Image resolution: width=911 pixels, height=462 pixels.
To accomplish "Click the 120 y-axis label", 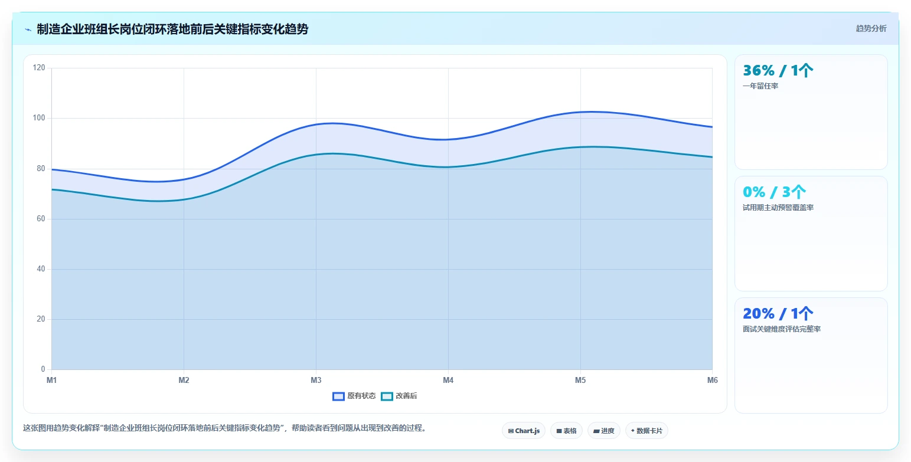I will pyautogui.click(x=39, y=68).
